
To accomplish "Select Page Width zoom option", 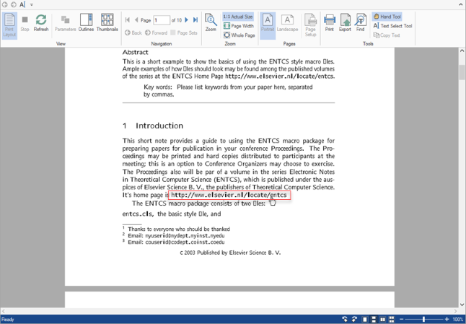I will [x=238, y=26].
